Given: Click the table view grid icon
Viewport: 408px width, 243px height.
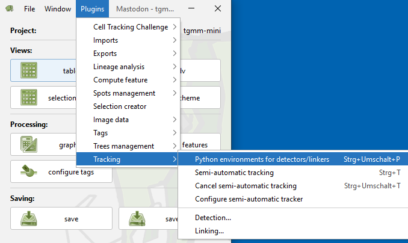Looking at the screenshot, I should tap(29, 70).
